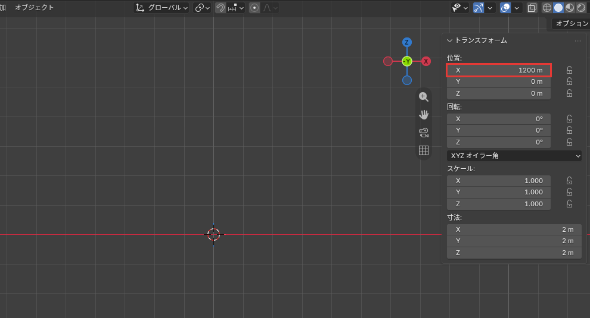Click the blue Z axis on gizmo
The image size is (590, 318).
coord(407,42)
